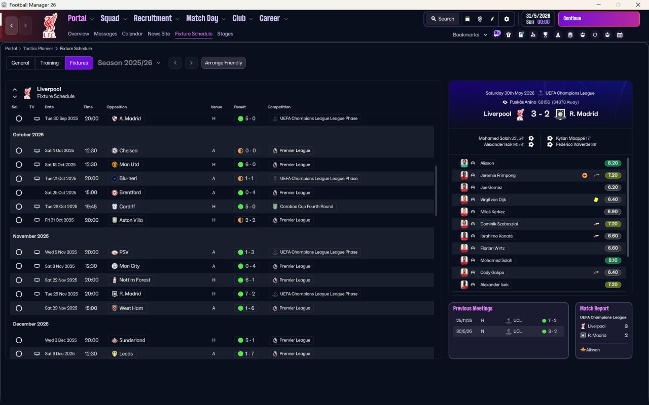The width and height of the screenshot is (649, 405).
Task: Select the Chelsea fixture radio button
Action: [x=19, y=151]
